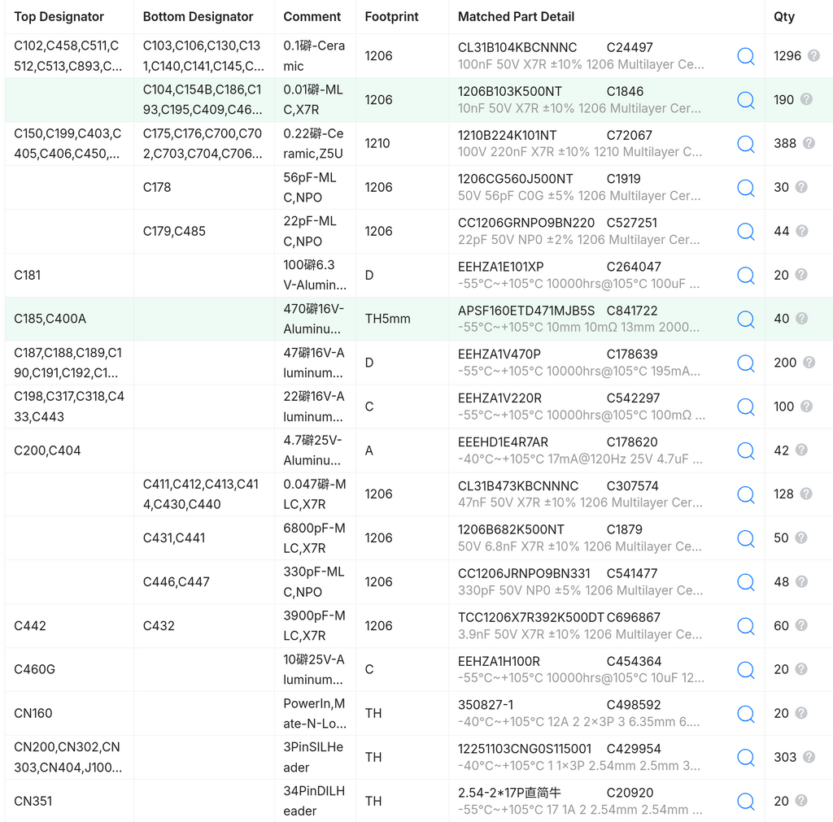The height and width of the screenshot is (822, 833).
Task: Click the search icon for CL31B104KBCNNNC
Action: (x=746, y=56)
